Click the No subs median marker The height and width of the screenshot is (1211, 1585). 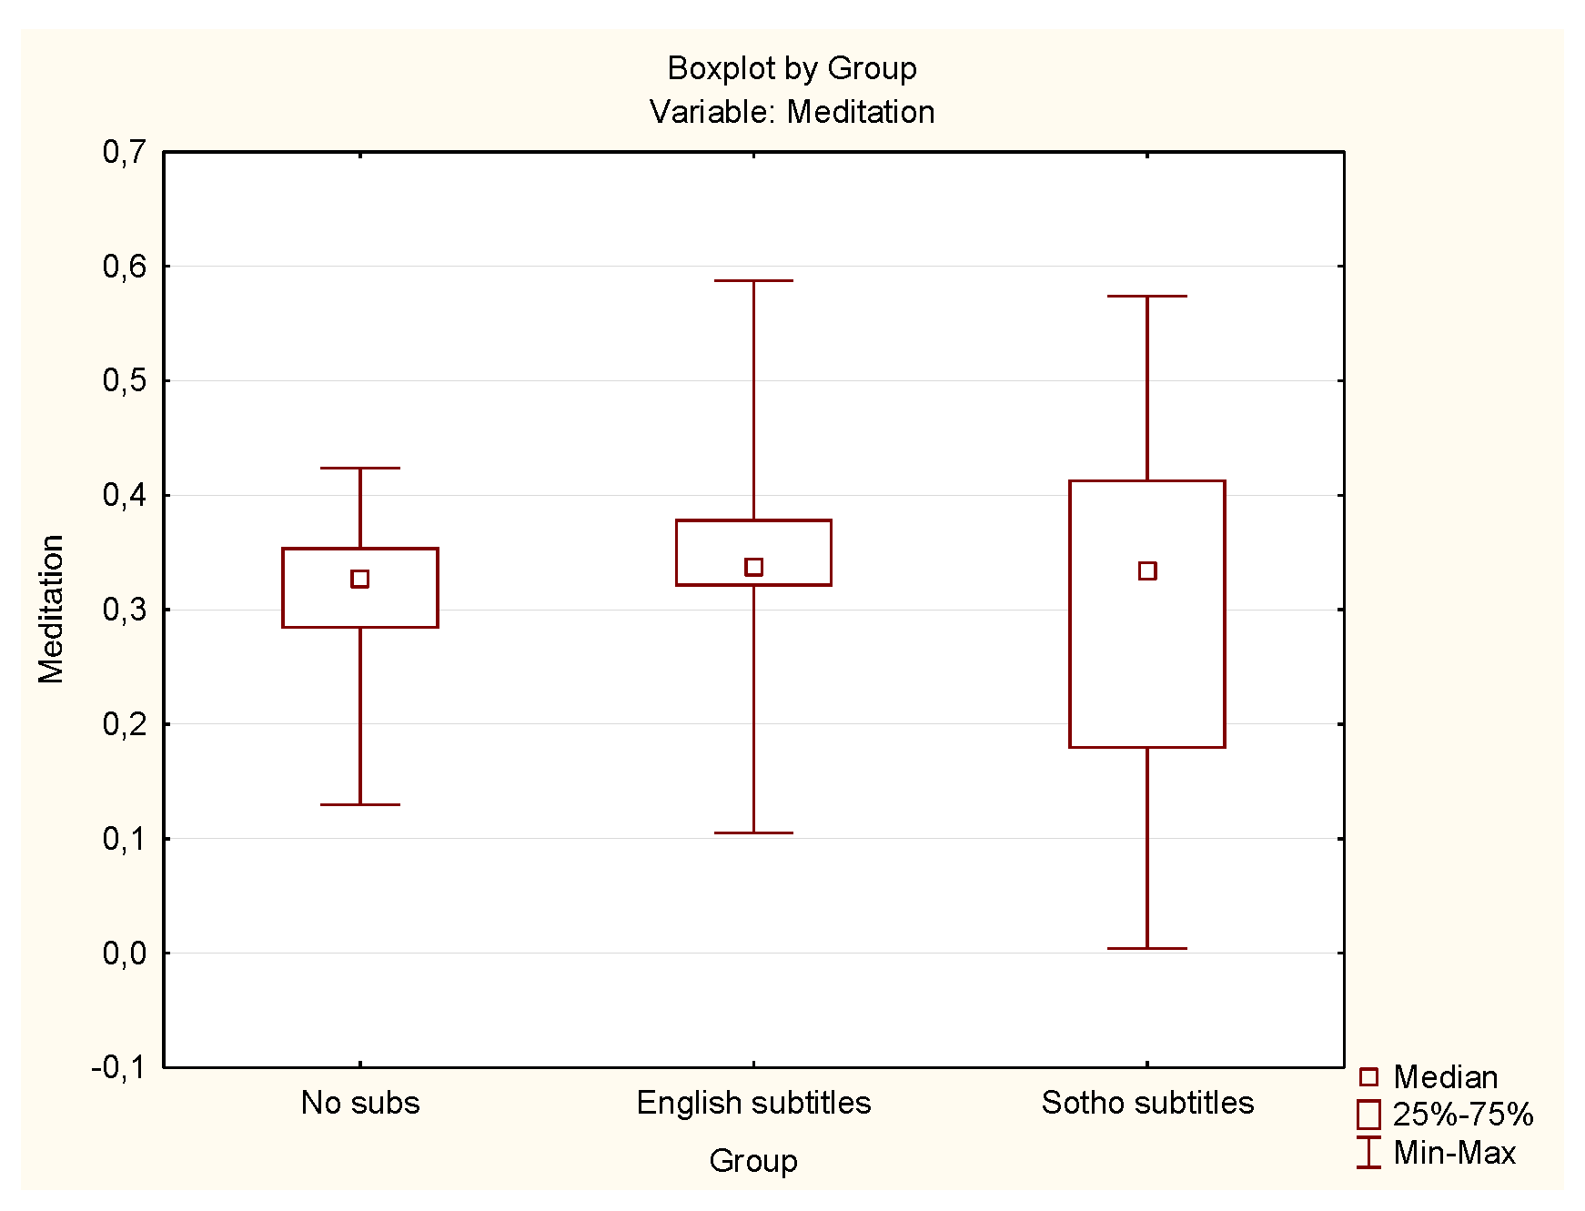360,579
